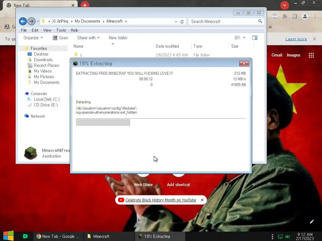Viewport: 322px width, 241px height.
Task: Open Chrome three-dot menu
Action: (315, 16)
